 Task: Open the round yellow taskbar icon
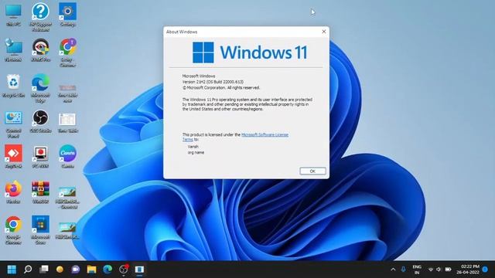[60, 270]
